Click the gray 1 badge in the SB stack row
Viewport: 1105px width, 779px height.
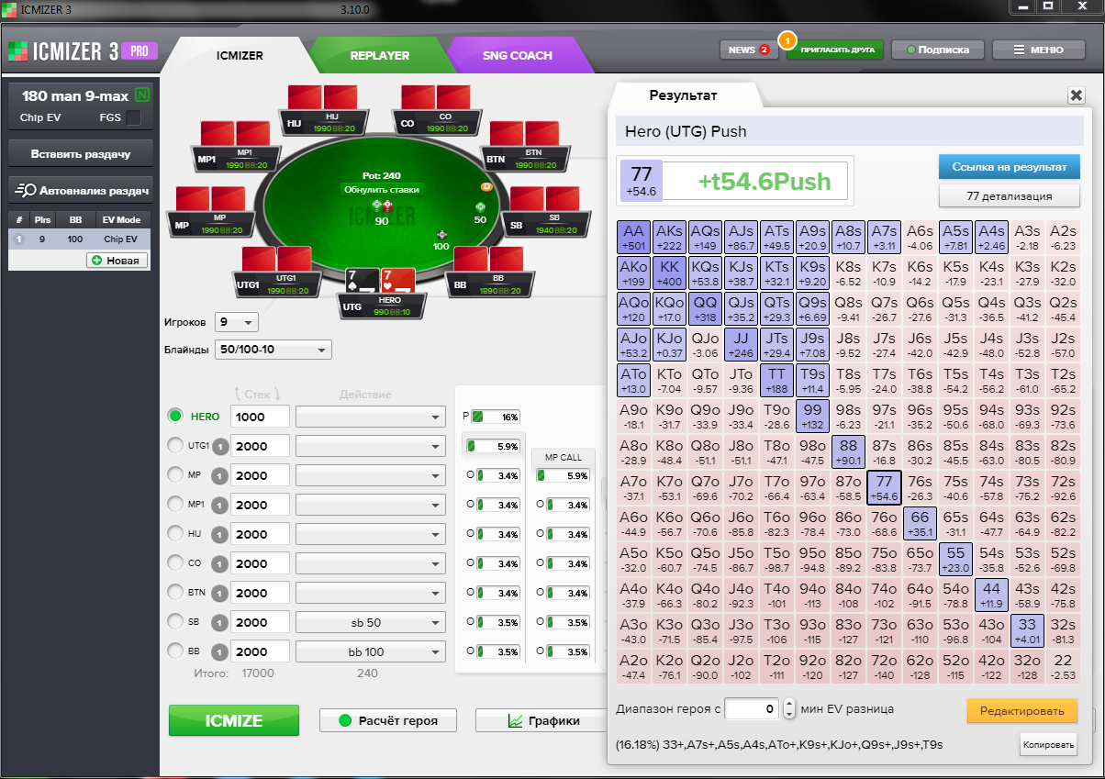[219, 622]
